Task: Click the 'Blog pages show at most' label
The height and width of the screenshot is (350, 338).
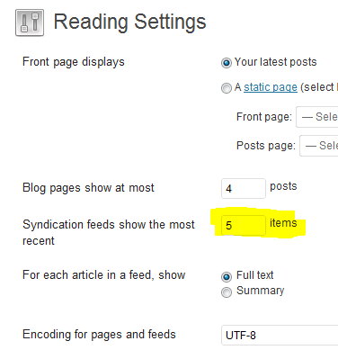Action: pos(88,188)
